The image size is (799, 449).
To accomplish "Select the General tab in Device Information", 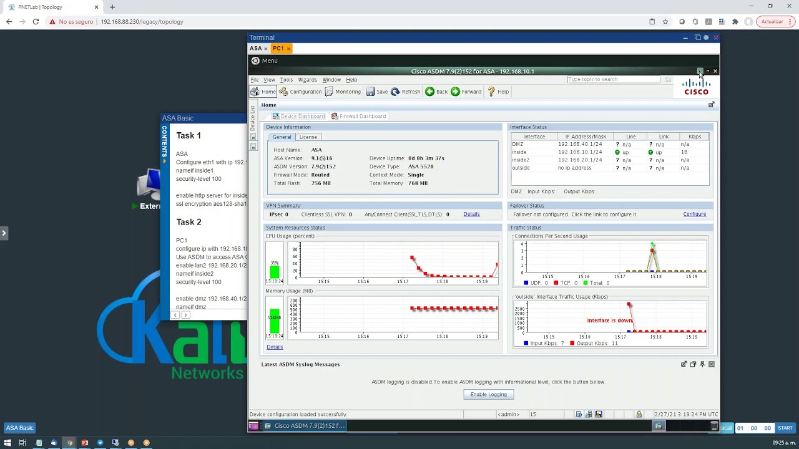I will coord(282,137).
